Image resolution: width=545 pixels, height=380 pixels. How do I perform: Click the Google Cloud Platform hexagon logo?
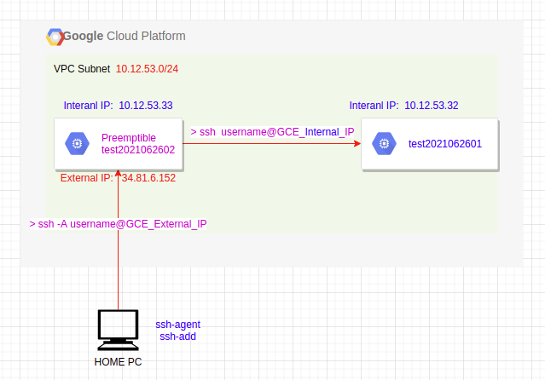point(55,37)
